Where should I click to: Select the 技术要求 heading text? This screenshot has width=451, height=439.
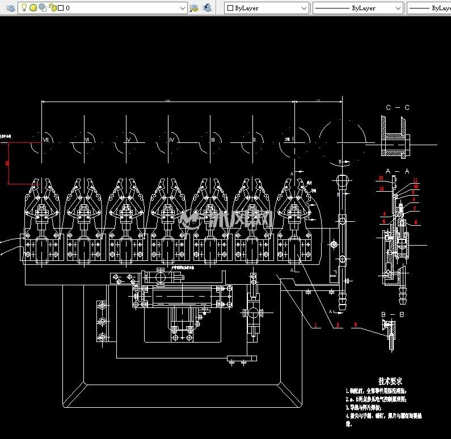pos(390,381)
